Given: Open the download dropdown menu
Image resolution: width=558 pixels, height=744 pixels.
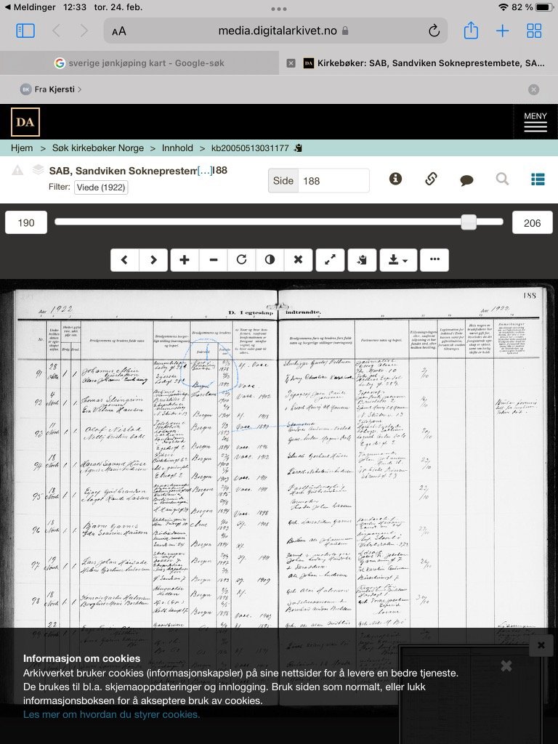Looking at the screenshot, I should 398,260.
